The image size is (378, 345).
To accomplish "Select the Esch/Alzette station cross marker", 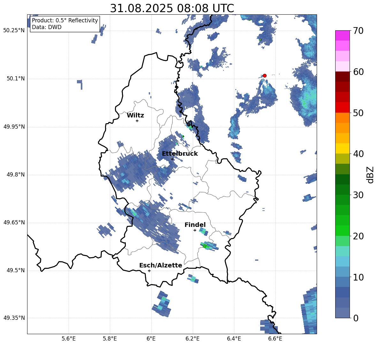I will [149, 271].
